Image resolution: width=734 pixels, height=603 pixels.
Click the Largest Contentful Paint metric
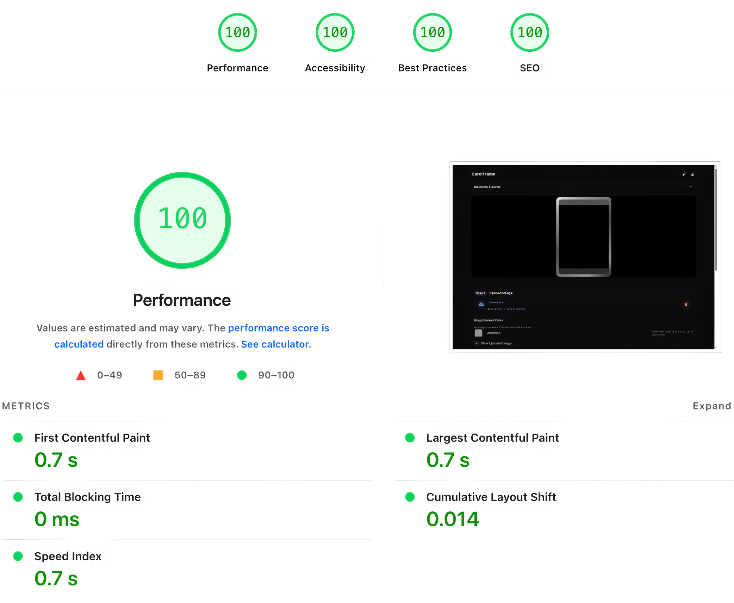492,437
